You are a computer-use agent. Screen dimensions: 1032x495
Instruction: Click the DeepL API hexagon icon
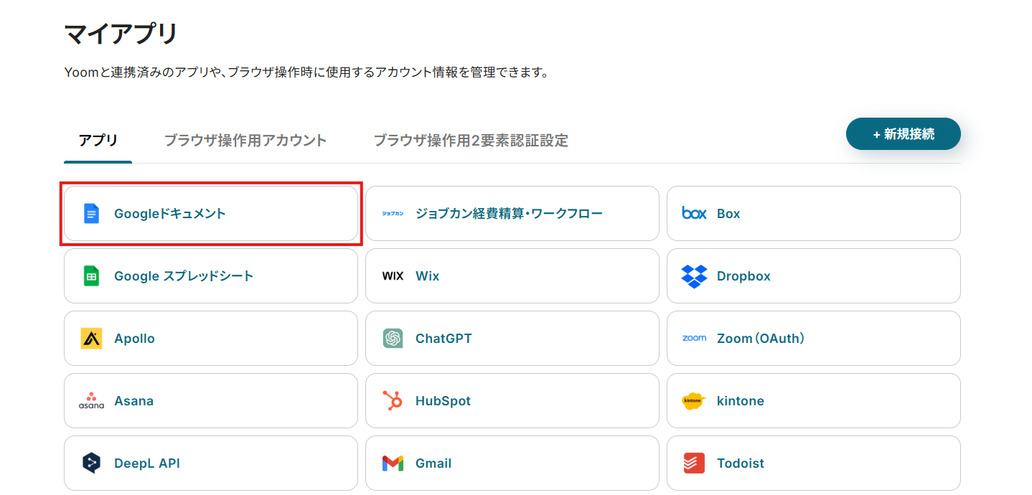click(x=91, y=463)
